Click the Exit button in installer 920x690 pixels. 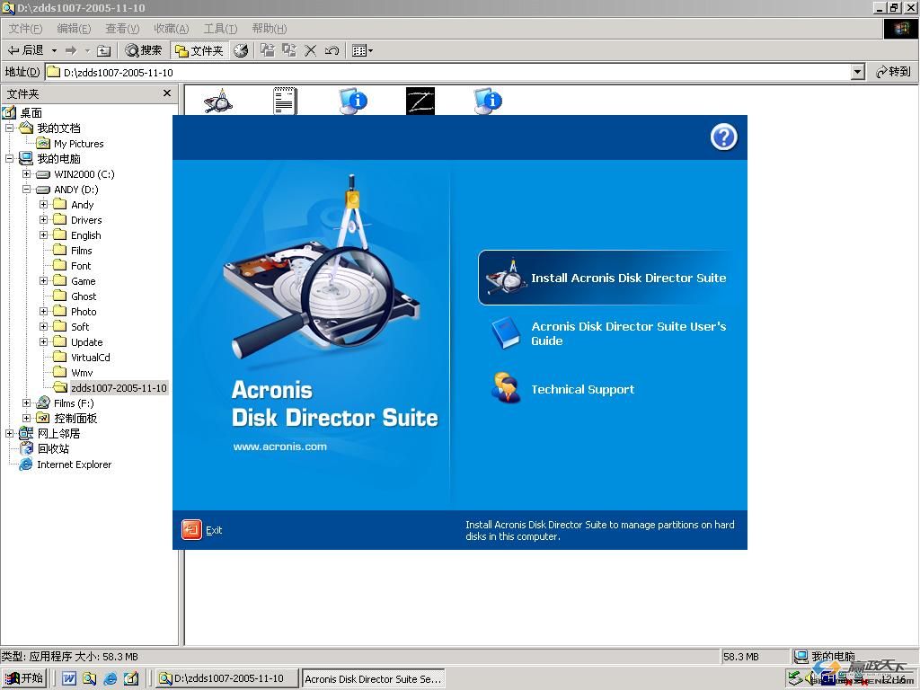pos(201,530)
